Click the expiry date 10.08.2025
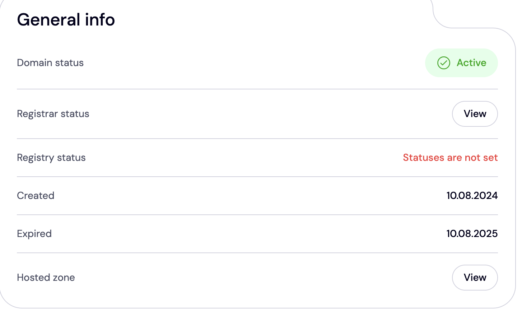Viewport: 517px width, 311px height. (x=472, y=234)
